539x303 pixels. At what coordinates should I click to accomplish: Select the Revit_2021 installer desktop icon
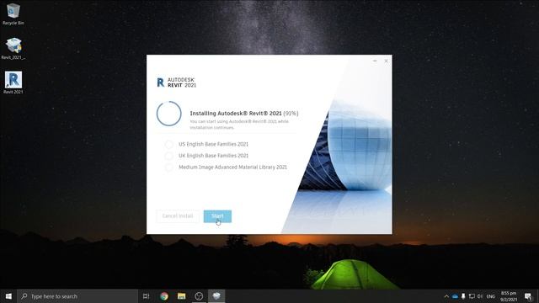[13, 49]
